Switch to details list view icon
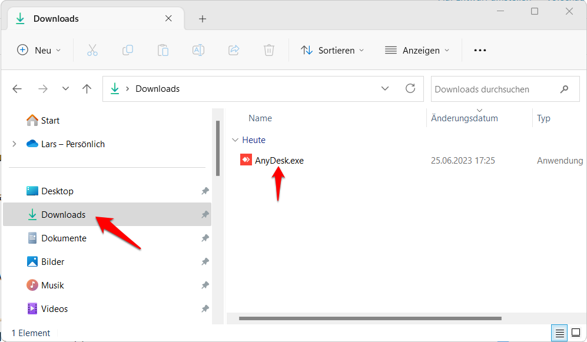The image size is (587, 342). click(x=560, y=333)
